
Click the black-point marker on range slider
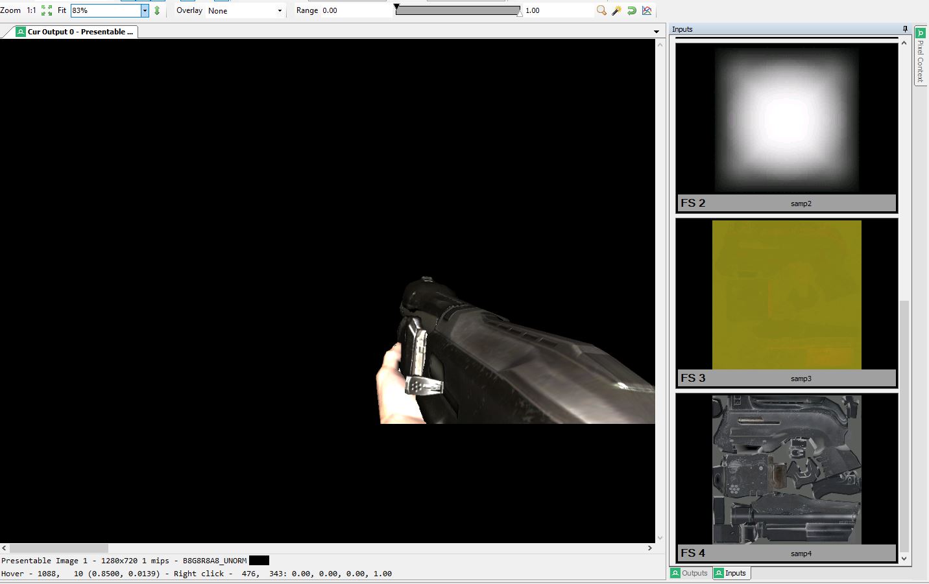click(x=397, y=6)
